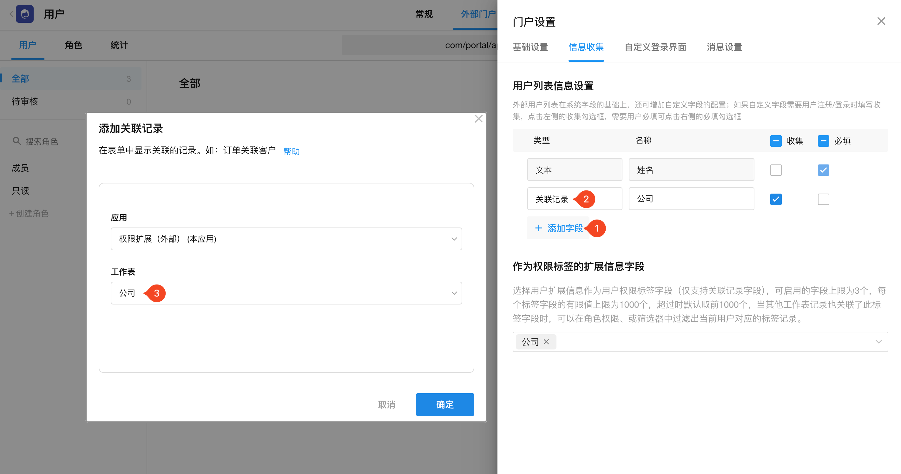Screen dimensions: 901x474
Task: Click the back arrow in header
Action: 11,14
